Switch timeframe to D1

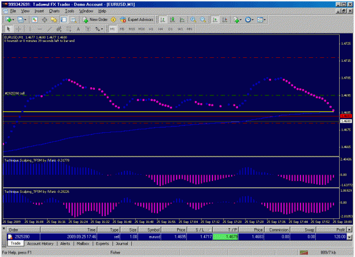pos(170,29)
